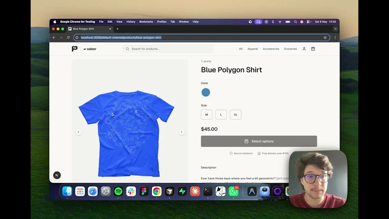Browse the Accessories category
Image resolution: width=389 pixels, height=219 pixels.
tap(271, 49)
